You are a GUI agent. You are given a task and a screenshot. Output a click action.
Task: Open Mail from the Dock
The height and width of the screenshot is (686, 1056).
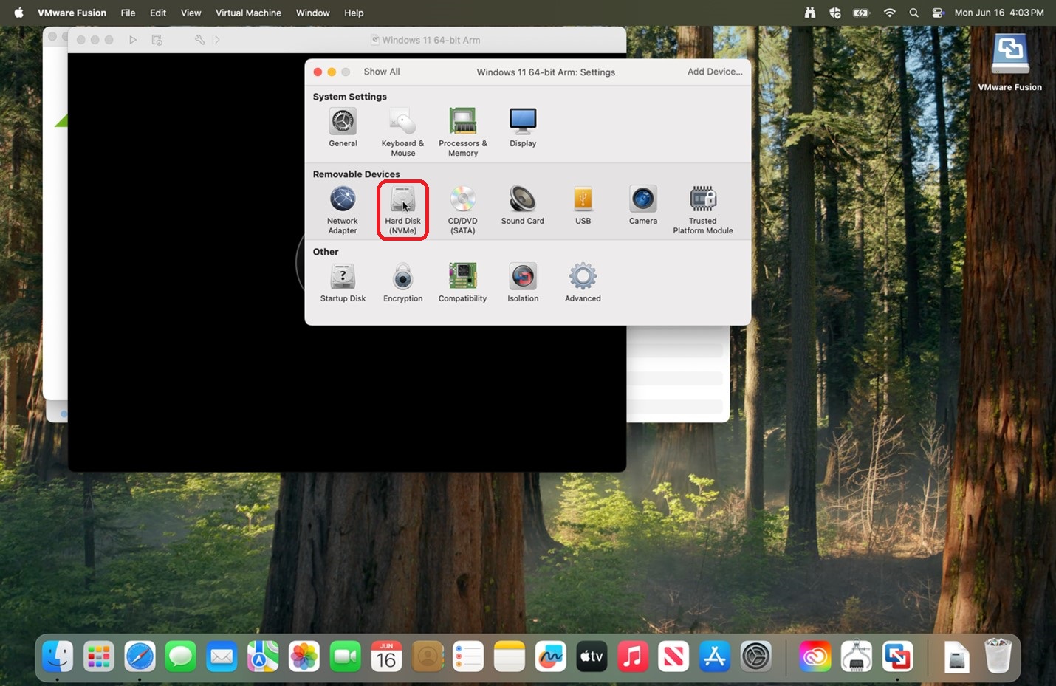pos(222,656)
